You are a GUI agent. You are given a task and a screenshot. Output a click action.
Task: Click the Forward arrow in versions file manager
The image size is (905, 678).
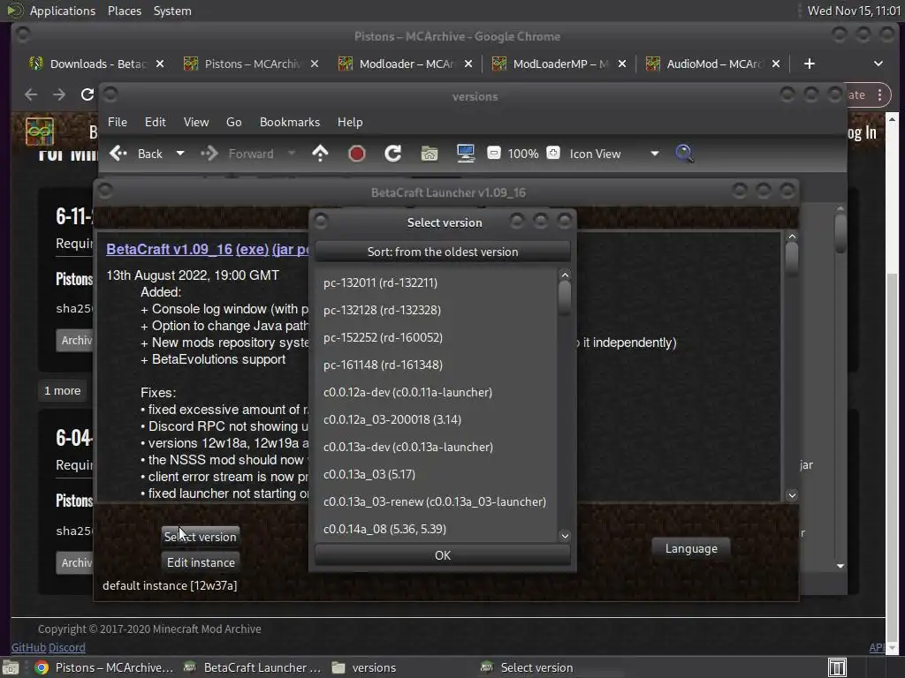click(x=209, y=154)
